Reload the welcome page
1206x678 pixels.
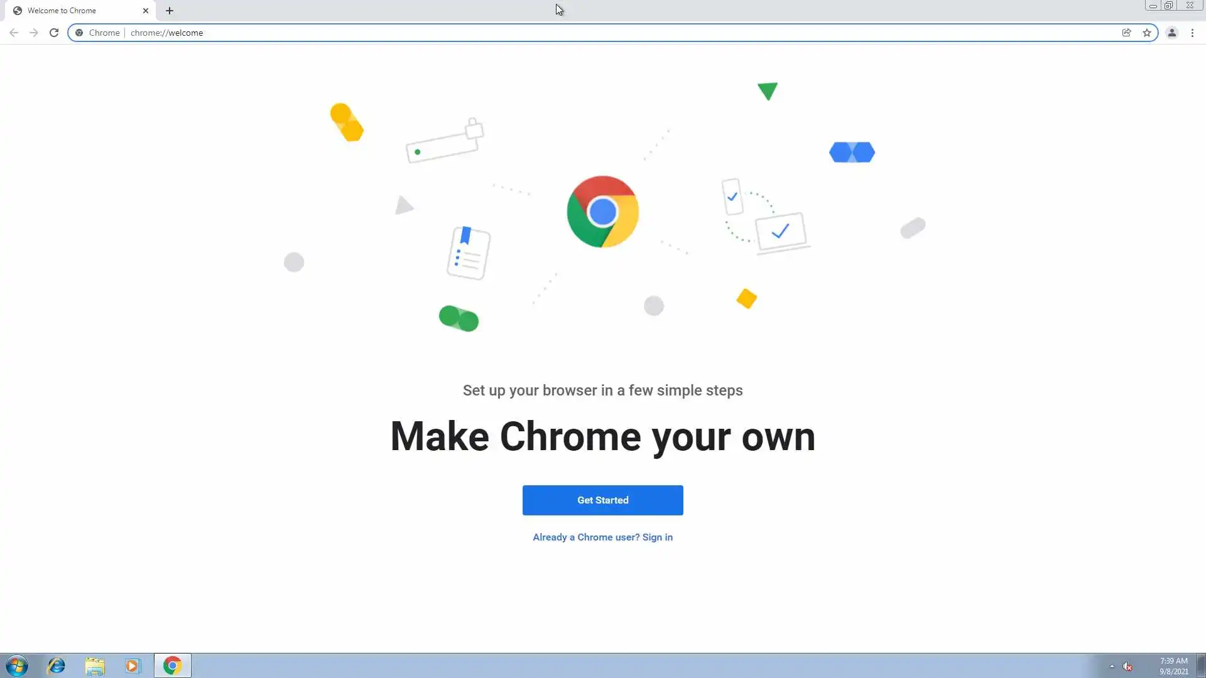[54, 33]
